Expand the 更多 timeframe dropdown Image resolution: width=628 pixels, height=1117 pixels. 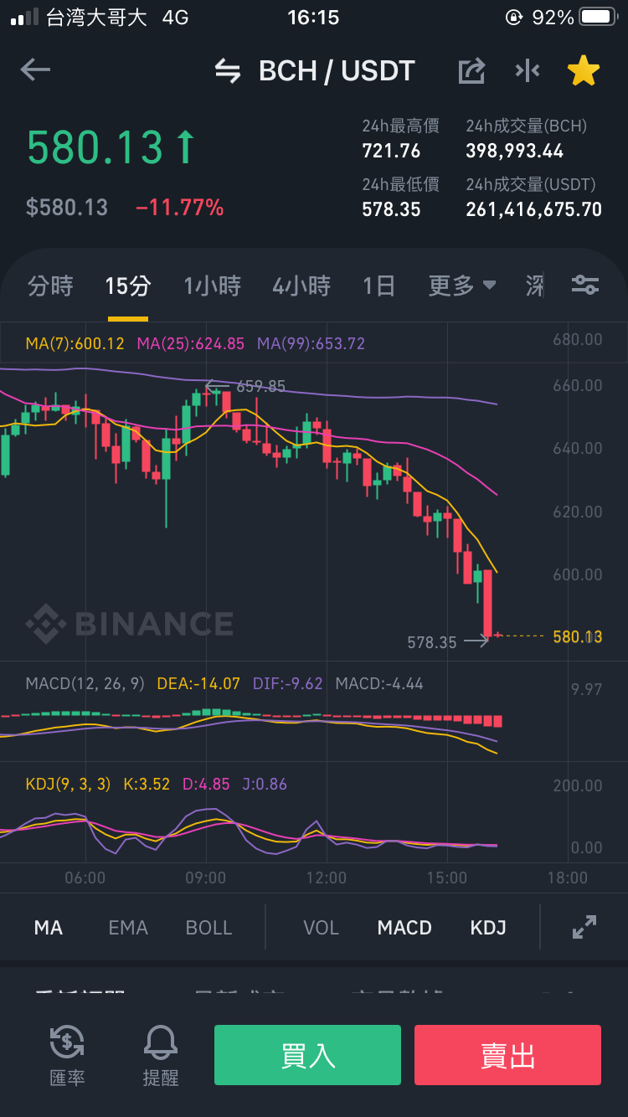pos(462,286)
